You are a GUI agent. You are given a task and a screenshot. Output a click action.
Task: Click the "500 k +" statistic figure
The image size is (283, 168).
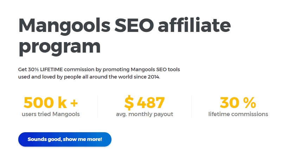(51, 103)
